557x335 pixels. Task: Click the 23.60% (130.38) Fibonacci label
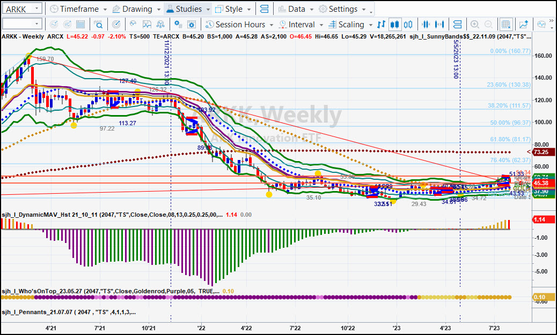[x=509, y=85]
